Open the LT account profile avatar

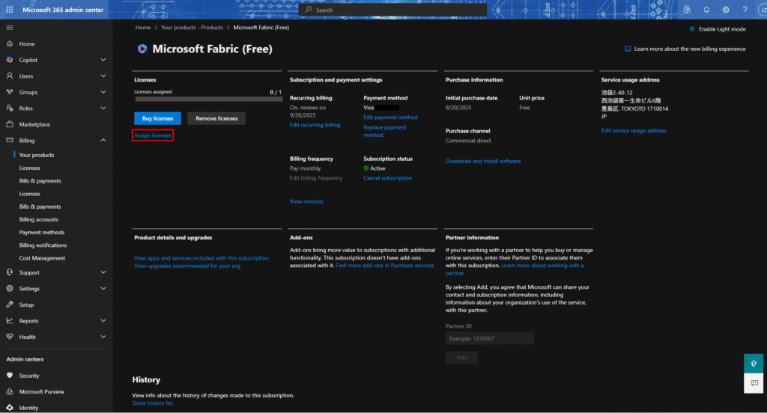pos(761,10)
